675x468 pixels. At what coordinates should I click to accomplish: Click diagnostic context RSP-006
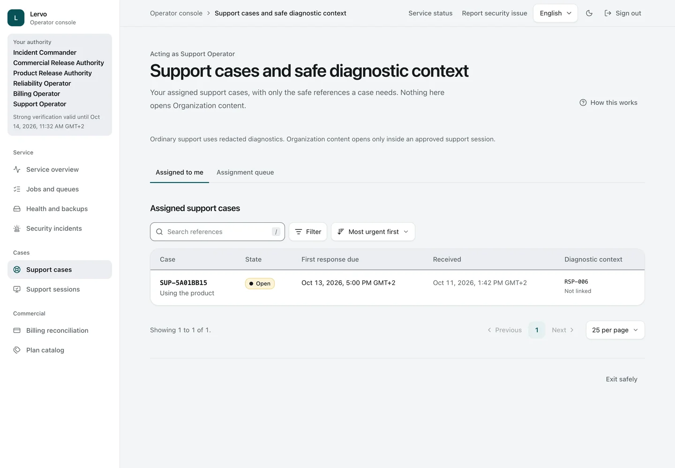(576, 282)
